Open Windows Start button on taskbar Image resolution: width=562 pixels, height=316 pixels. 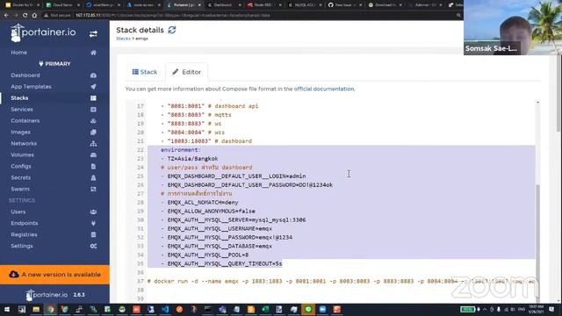(x=7, y=309)
